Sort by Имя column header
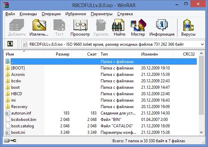 24,54
